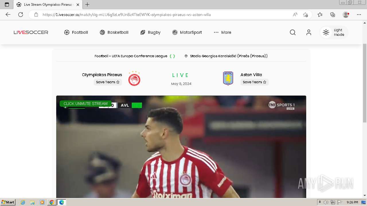Viewport: 367px width, 206px height.
Task: Close the Live Stream tab
Action: pyautogui.click(x=78, y=5)
